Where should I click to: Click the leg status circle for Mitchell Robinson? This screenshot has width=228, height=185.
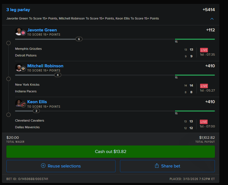(x=9, y=79)
